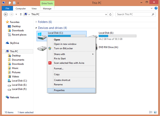Click the Forward navigation arrow
Image resolution: width=160 pixels, height=116 pixels.
click(x=11, y=14)
